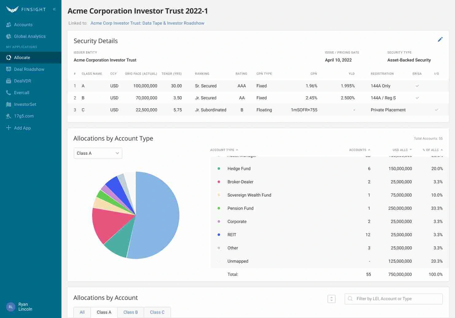Open the Evercall phone icon

(9, 93)
